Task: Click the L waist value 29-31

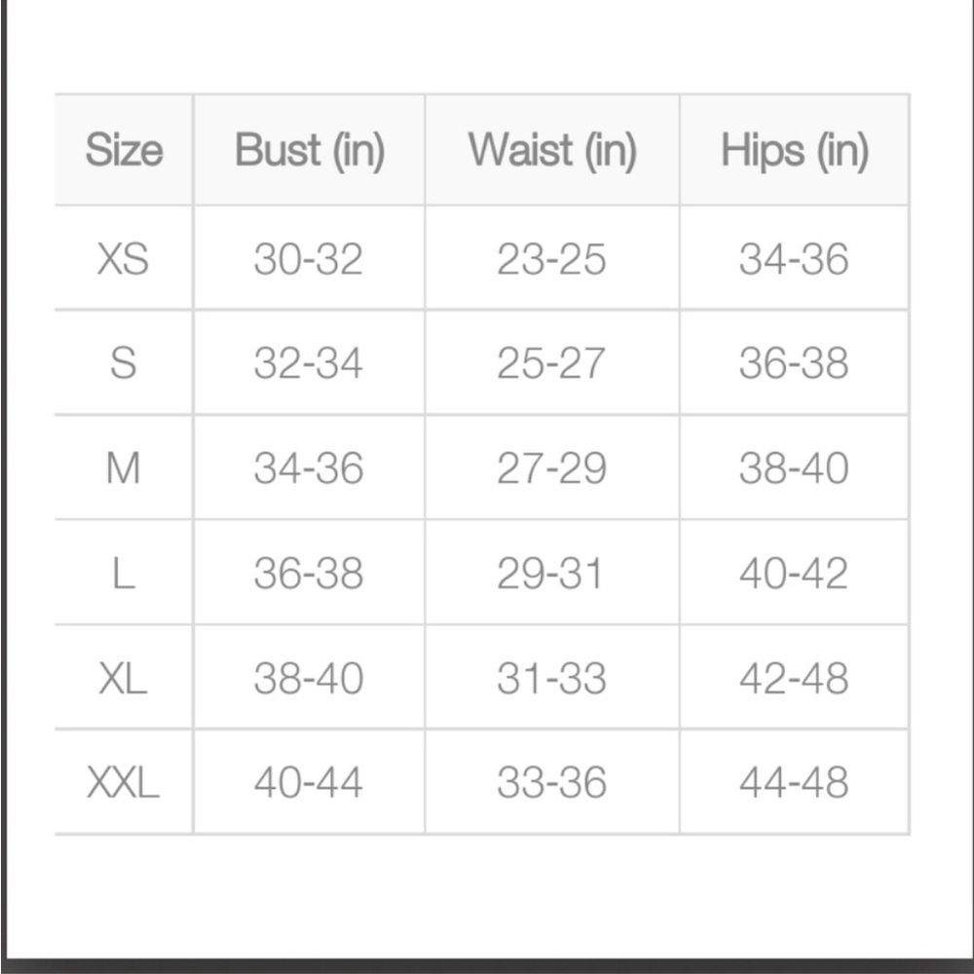Action: (549, 573)
